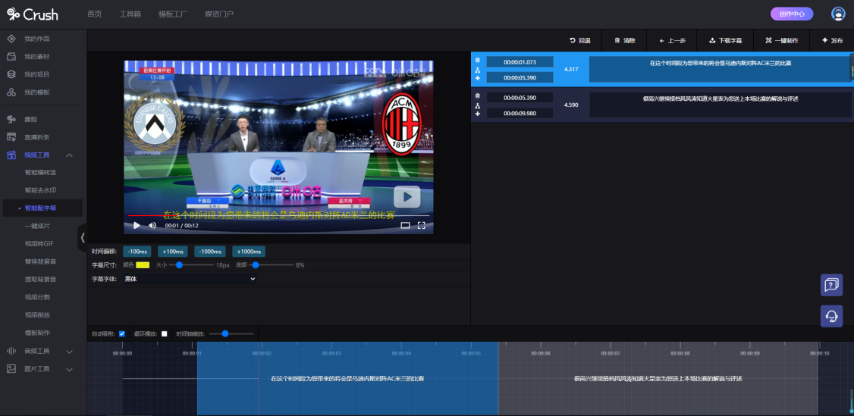Expand 图片工具 section
Image resolution: width=854 pixels, height=416 pixels.
pos(69,369)
